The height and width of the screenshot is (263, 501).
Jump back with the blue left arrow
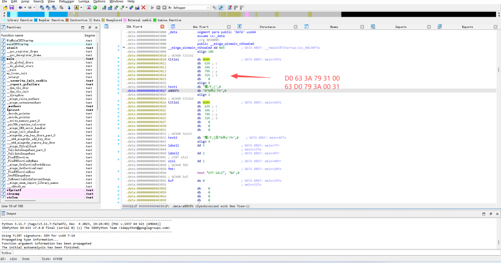coord(20,8)
